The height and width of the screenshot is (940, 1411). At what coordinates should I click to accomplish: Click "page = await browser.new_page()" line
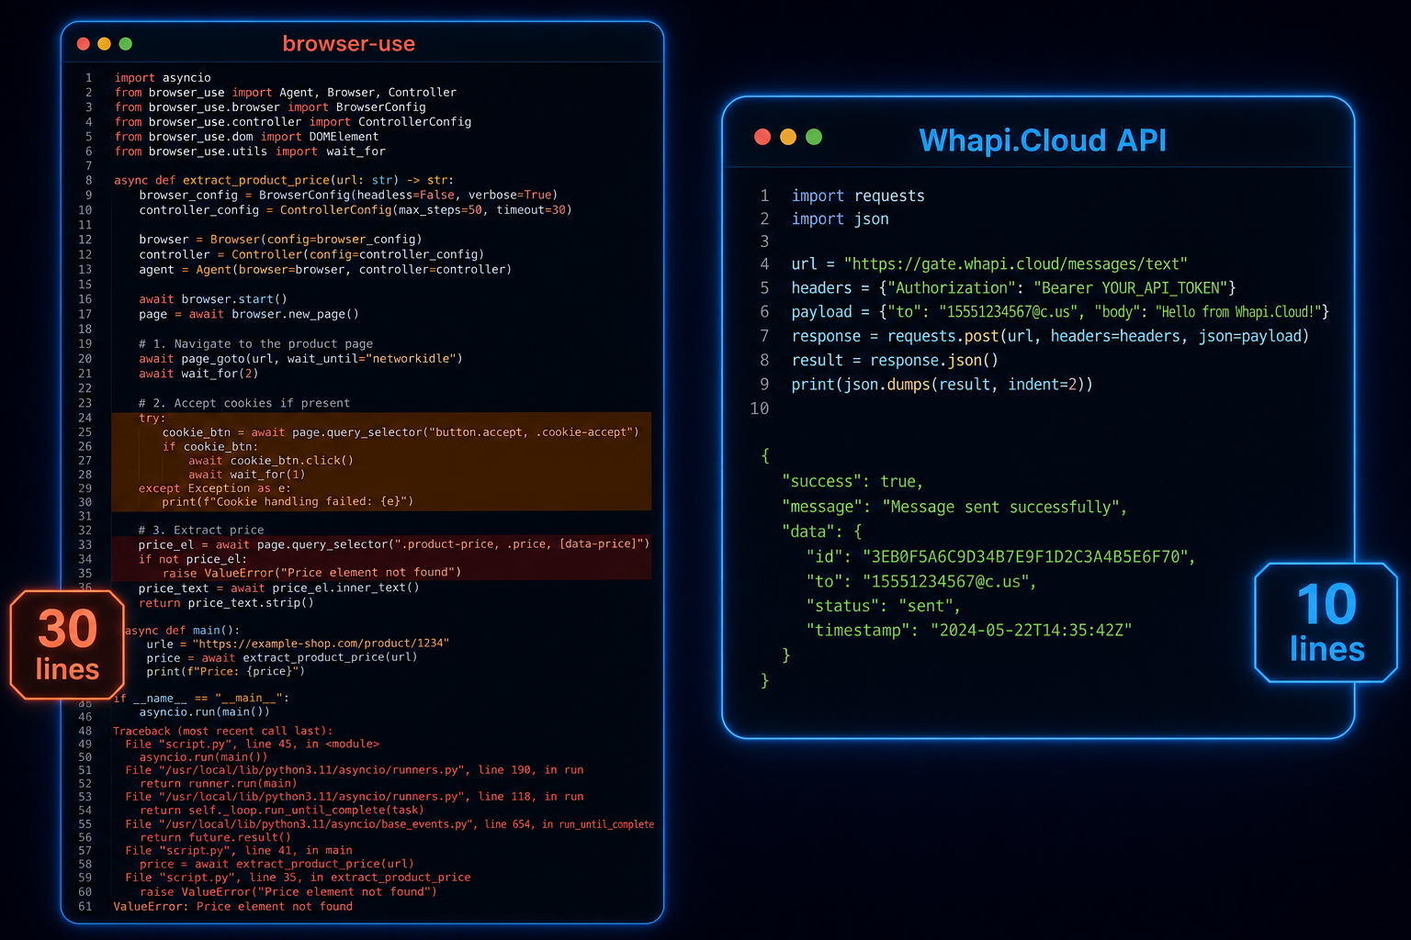coord(249,314)
